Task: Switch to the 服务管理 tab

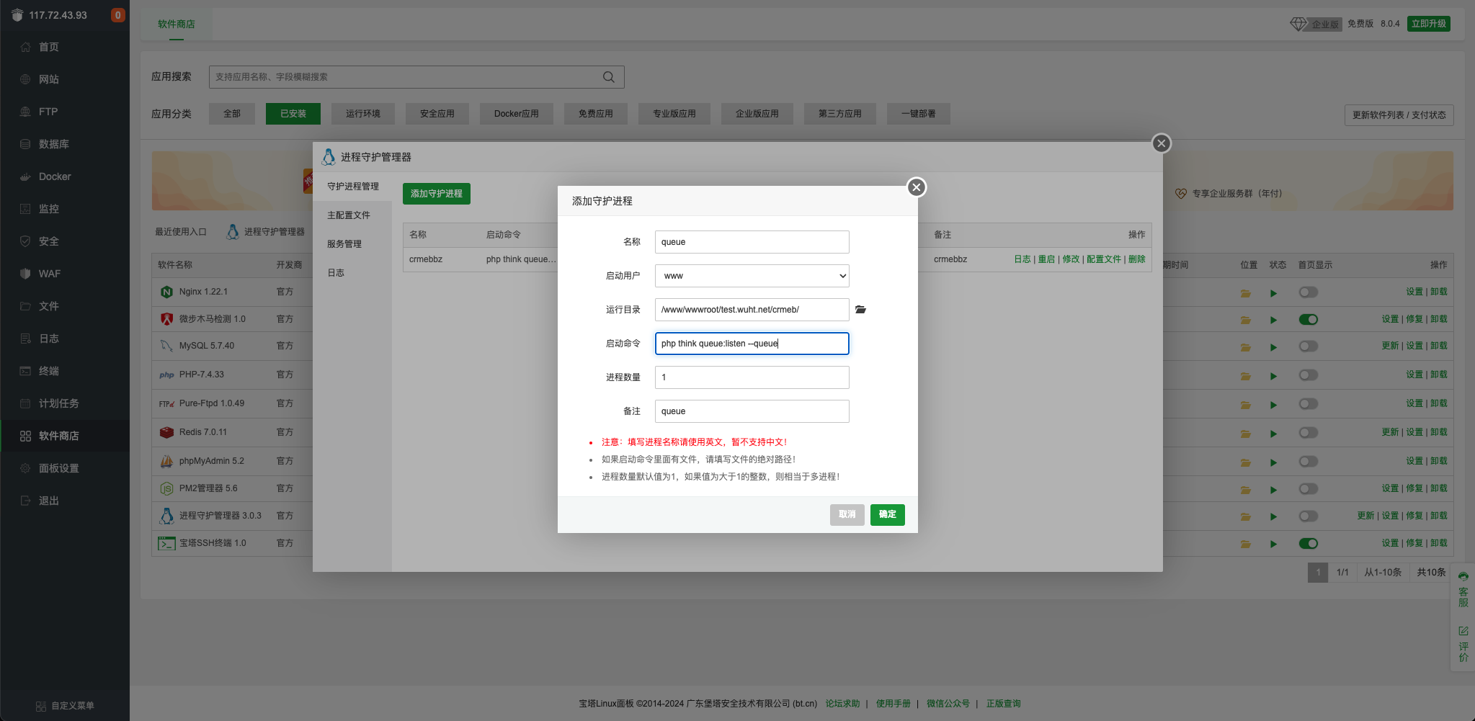Action: pyautogui.click(x=352, y=244)
